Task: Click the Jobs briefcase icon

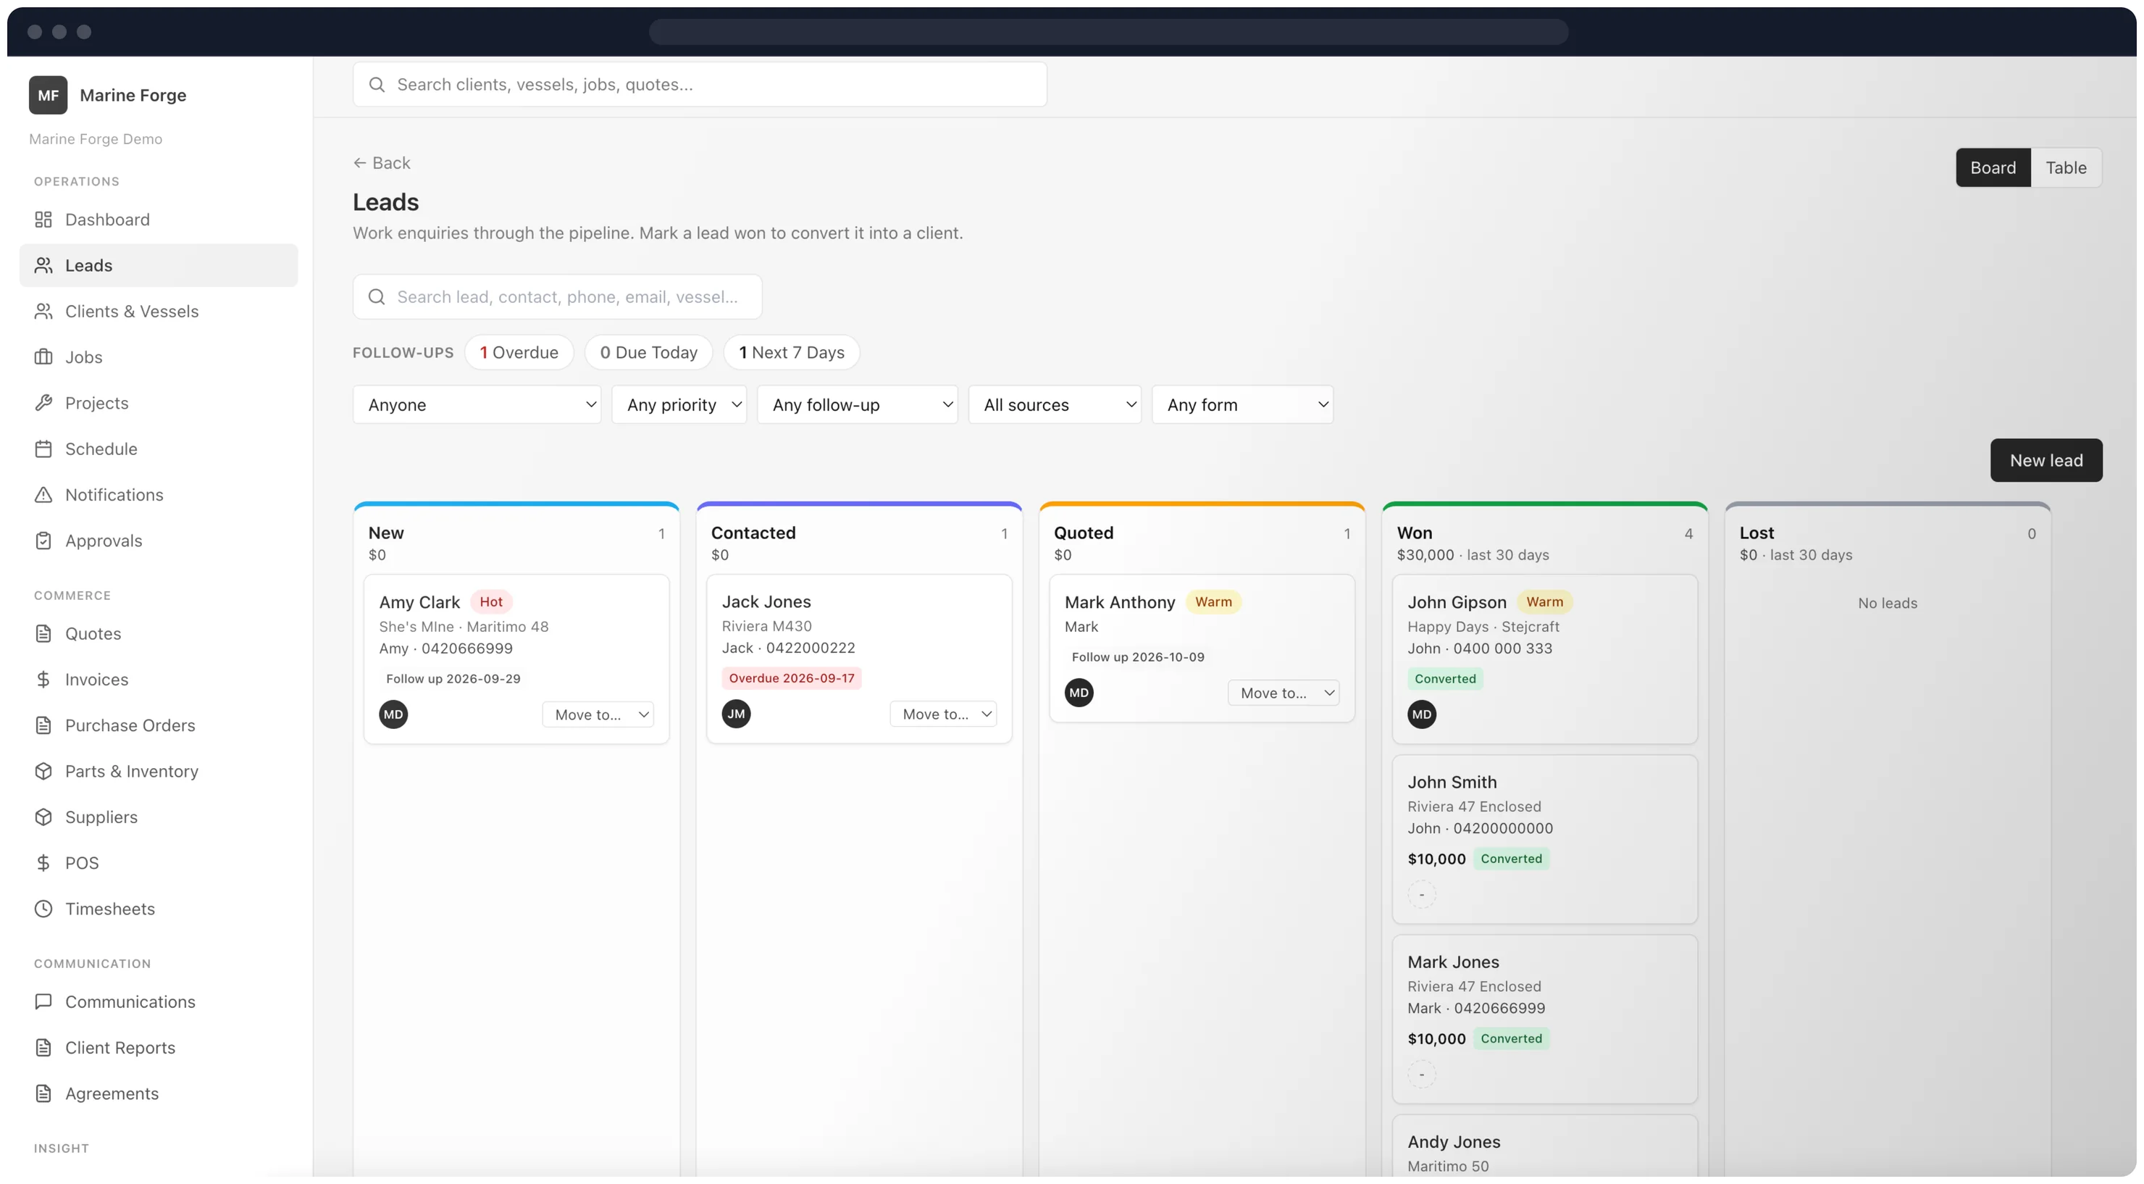Action: (43, 357)
